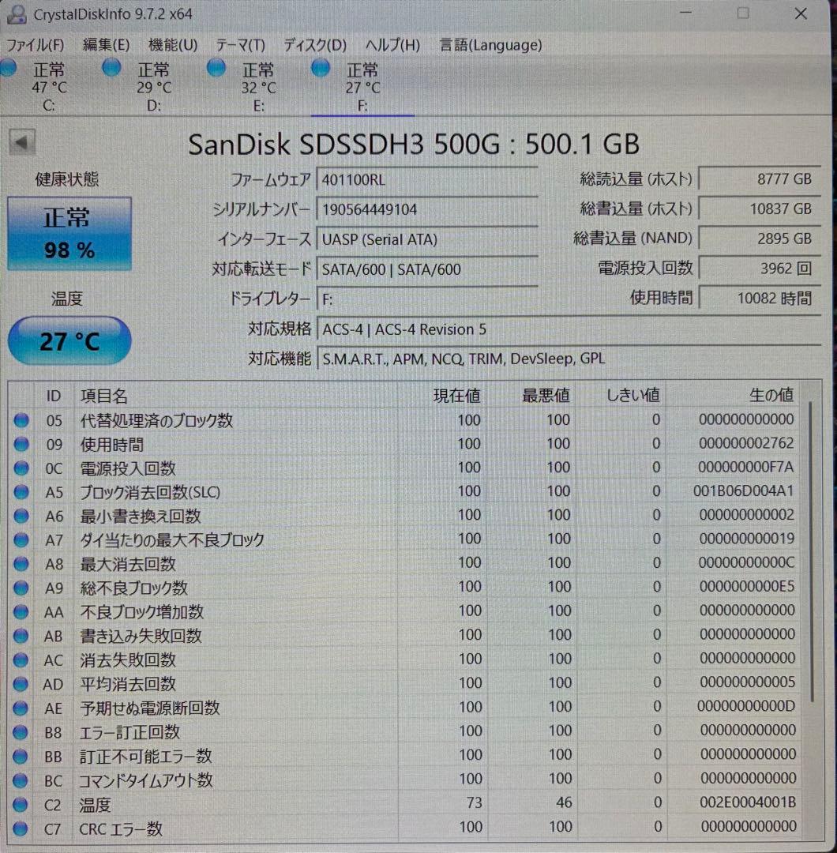This screenshot has height=853, width=837.
Task: Click the 正常 98 % health status button
Action: click(69, 234)
